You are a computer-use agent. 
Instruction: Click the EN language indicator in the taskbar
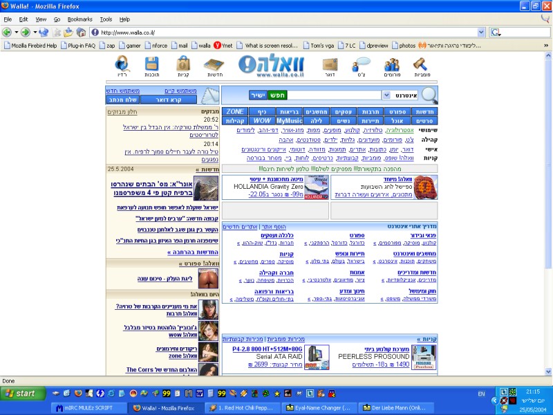(x=481, y=394)
